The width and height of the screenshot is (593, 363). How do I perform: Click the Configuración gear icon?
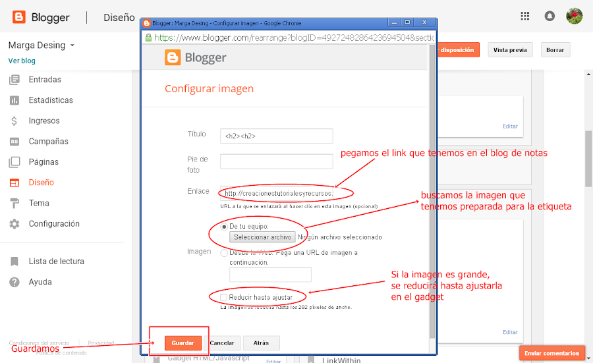pos(14,224)
